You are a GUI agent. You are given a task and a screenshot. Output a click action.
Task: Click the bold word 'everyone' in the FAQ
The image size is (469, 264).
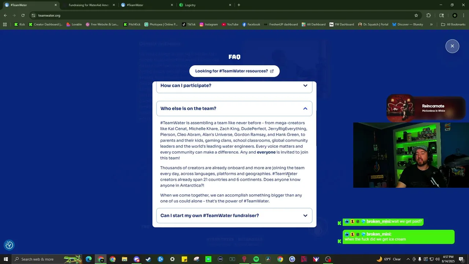[x=266, y=152]
